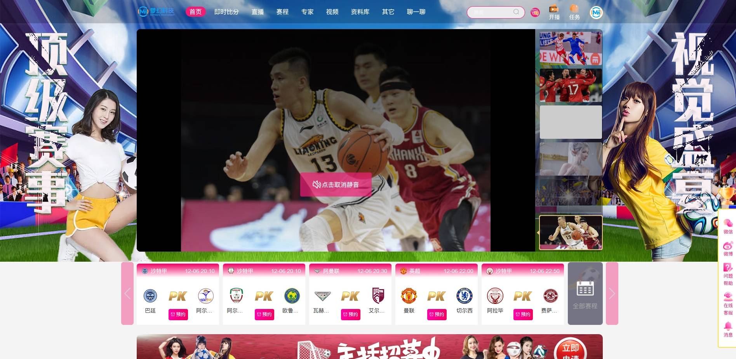
Task: Open the 任务 tasks icon
Action: (574, 12)
